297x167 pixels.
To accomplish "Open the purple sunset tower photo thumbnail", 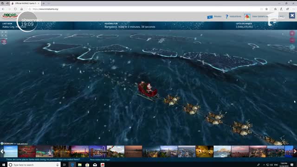I will point(80,152).
